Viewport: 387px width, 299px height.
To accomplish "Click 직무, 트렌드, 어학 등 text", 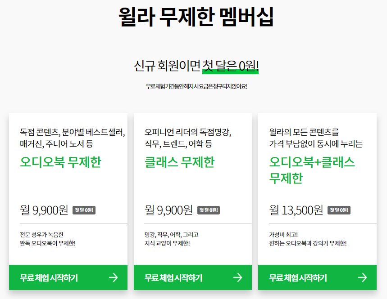I will pyautogui.click(x=178, y=144).
